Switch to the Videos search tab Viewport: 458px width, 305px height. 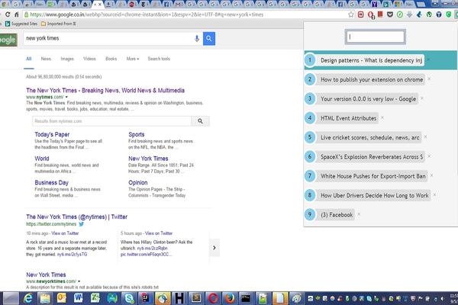pos(89,59)
